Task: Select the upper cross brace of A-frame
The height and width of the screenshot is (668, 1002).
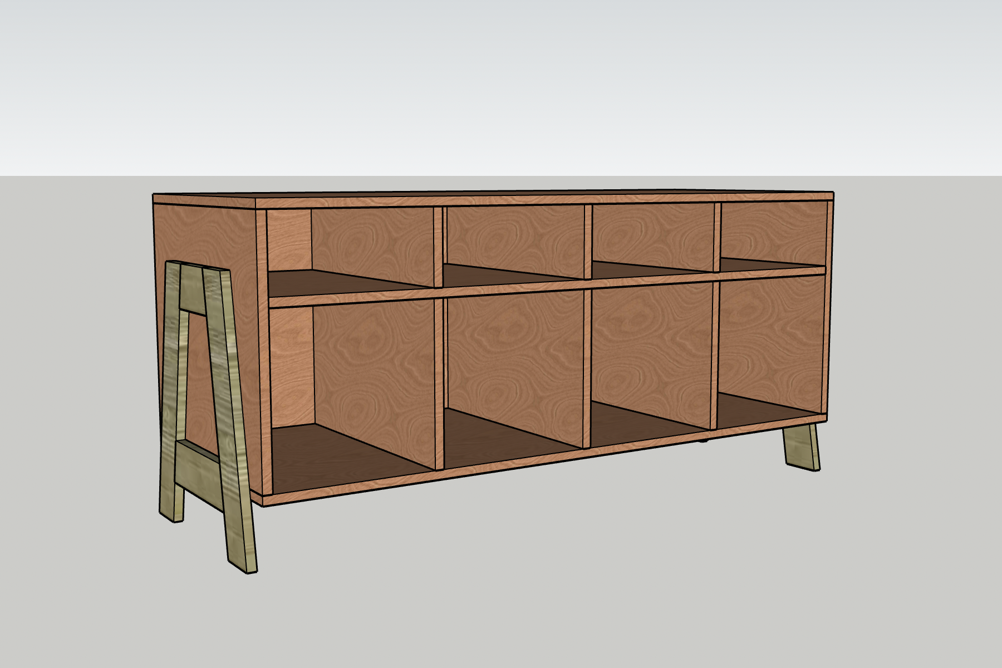Action: click(x=192, y=304)
